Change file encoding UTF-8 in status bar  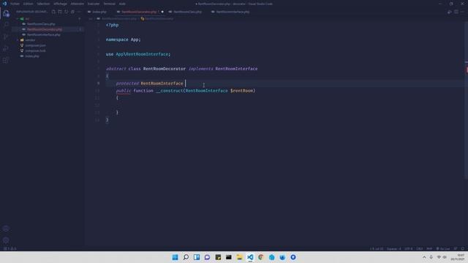(408, 248)
